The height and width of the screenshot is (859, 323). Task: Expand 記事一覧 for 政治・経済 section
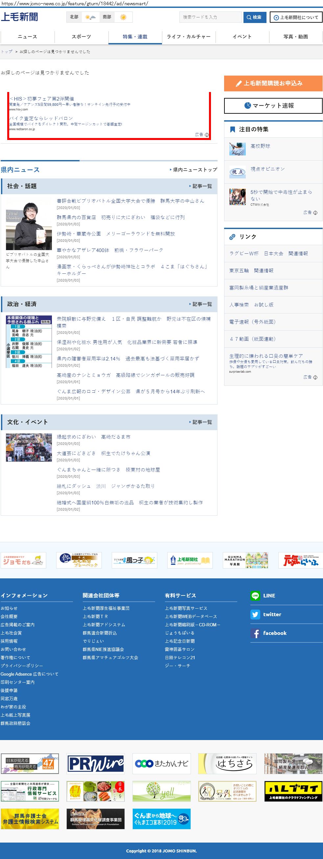click(200, 304)
